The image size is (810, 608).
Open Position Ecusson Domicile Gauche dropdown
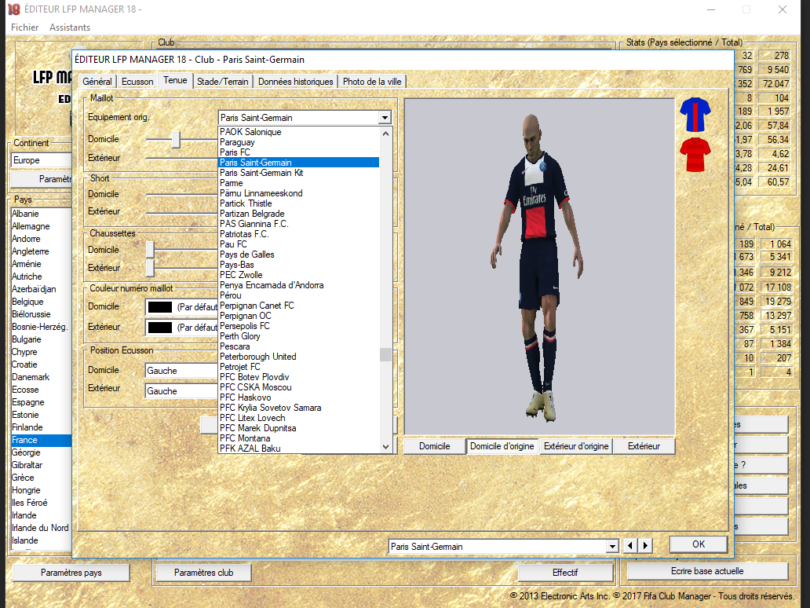(x=182, y=371)
